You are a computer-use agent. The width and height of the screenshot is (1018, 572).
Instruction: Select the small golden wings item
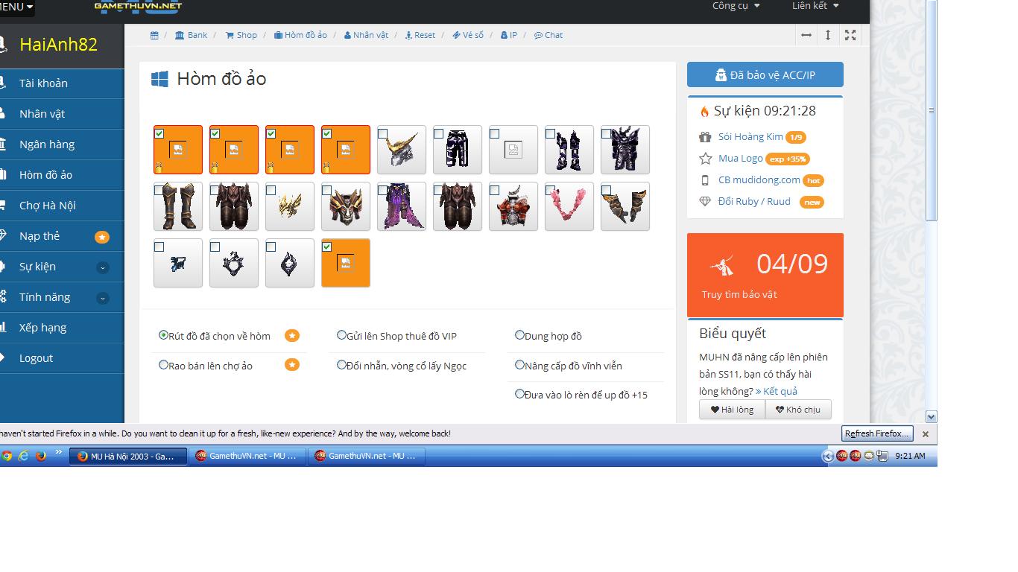point(290,206)
